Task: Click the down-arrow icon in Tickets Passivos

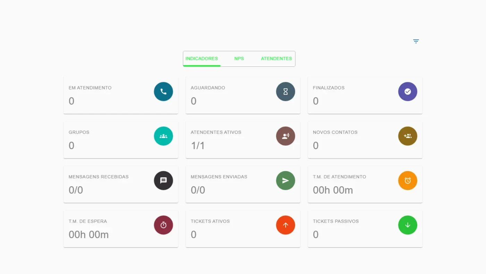Action: point(408,225)
